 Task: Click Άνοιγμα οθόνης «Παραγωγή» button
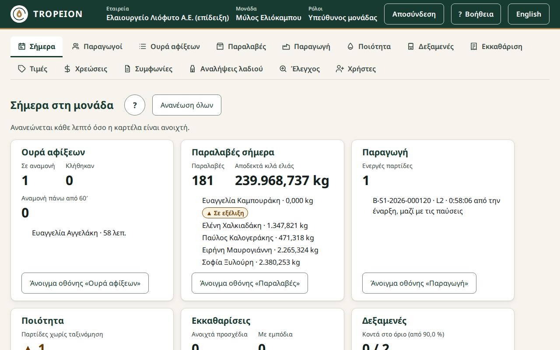pos(419,283)
